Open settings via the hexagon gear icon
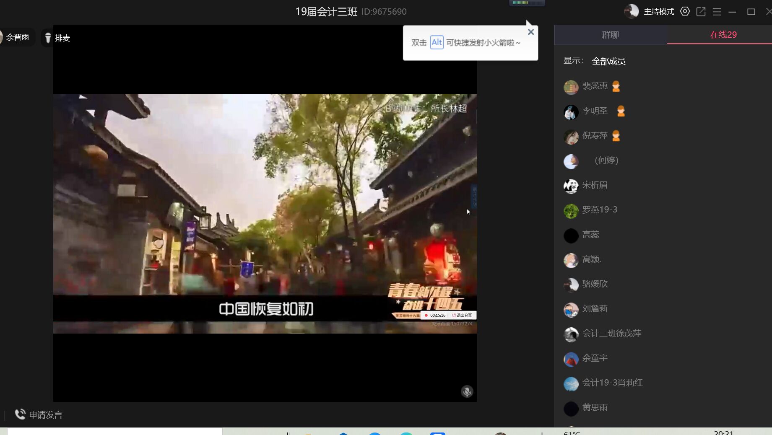The image size is (772, 435). point(685,12)
